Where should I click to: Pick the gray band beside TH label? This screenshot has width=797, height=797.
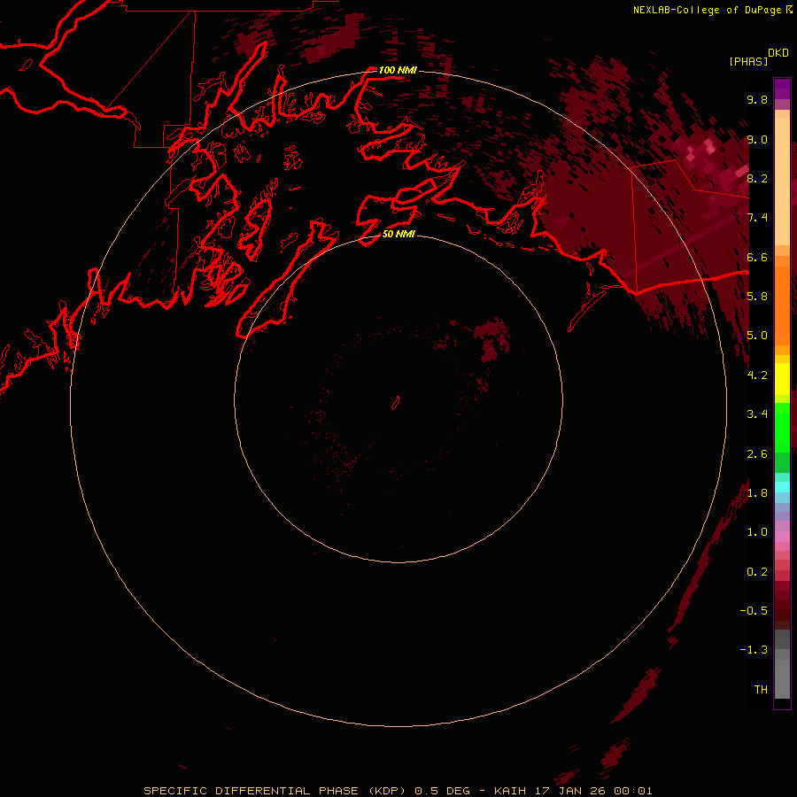click(782, 678)
